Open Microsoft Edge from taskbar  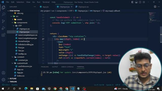coord(26,89)
